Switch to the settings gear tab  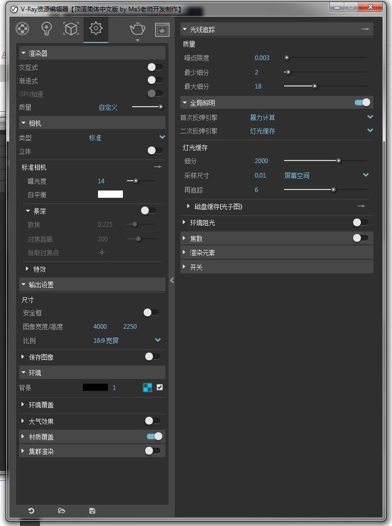click(x=96, y=28)
